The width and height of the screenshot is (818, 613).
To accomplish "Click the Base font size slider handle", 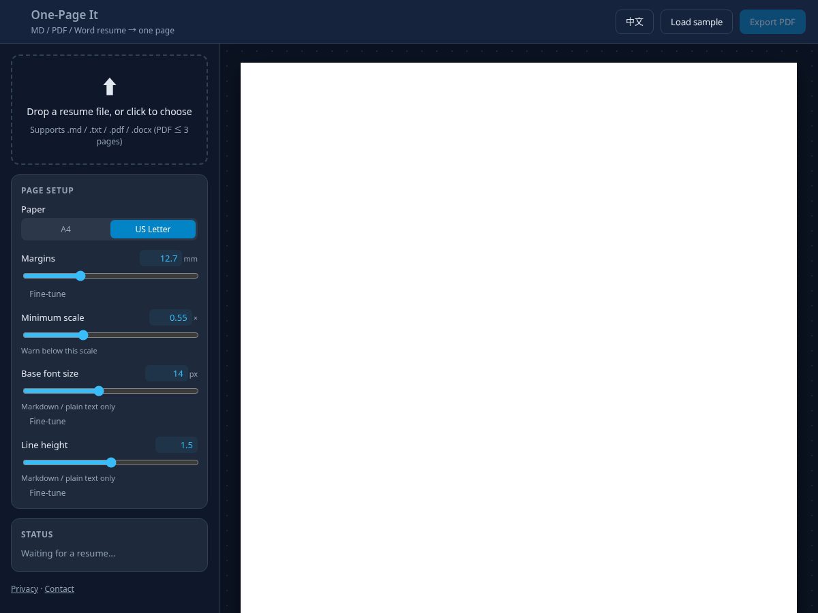I will click(x=99, y=391).
